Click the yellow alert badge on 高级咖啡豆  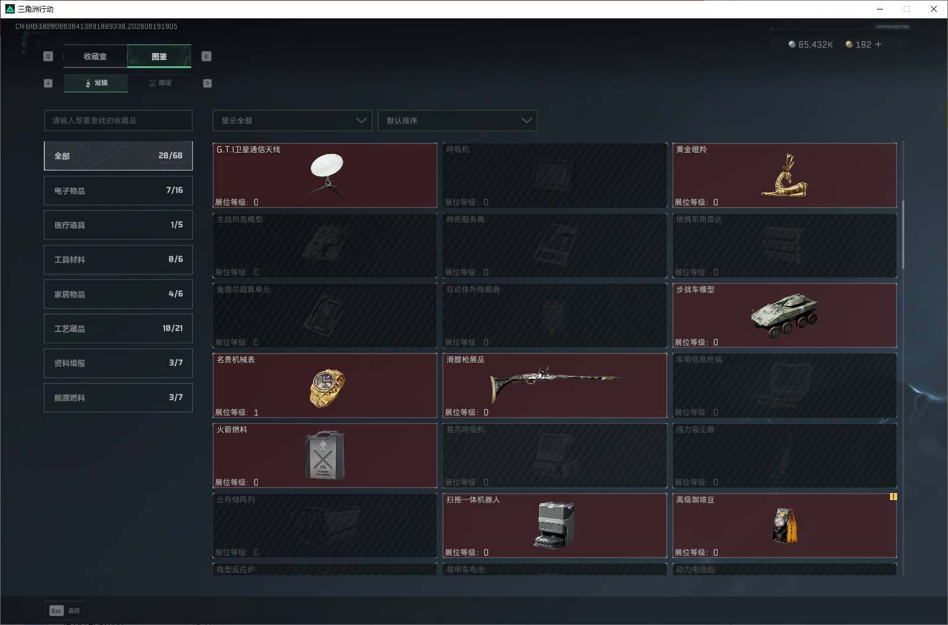(x=893, y=497)
